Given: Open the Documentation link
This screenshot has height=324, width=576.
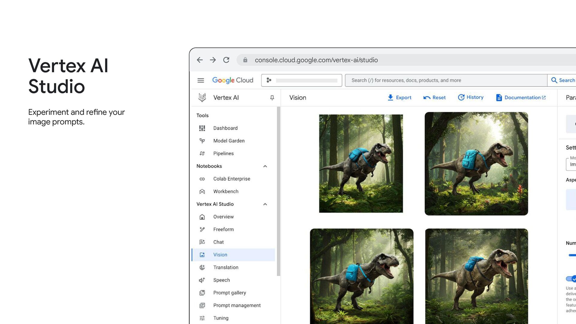Looking at the screenshot, I should (521, 97).
